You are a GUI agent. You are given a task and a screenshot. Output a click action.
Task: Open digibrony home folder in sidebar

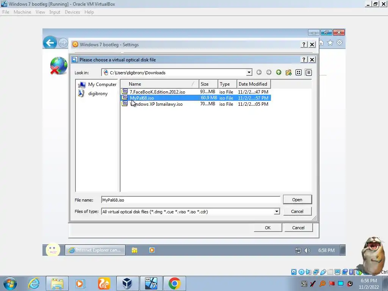point(93,94)
